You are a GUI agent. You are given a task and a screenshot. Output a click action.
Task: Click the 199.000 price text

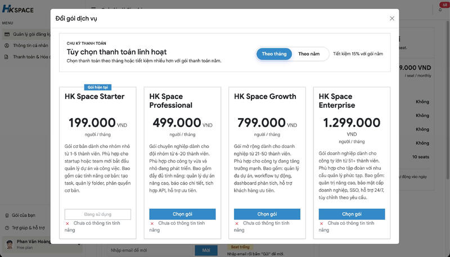pyautogui.click(x=92, y=123)
